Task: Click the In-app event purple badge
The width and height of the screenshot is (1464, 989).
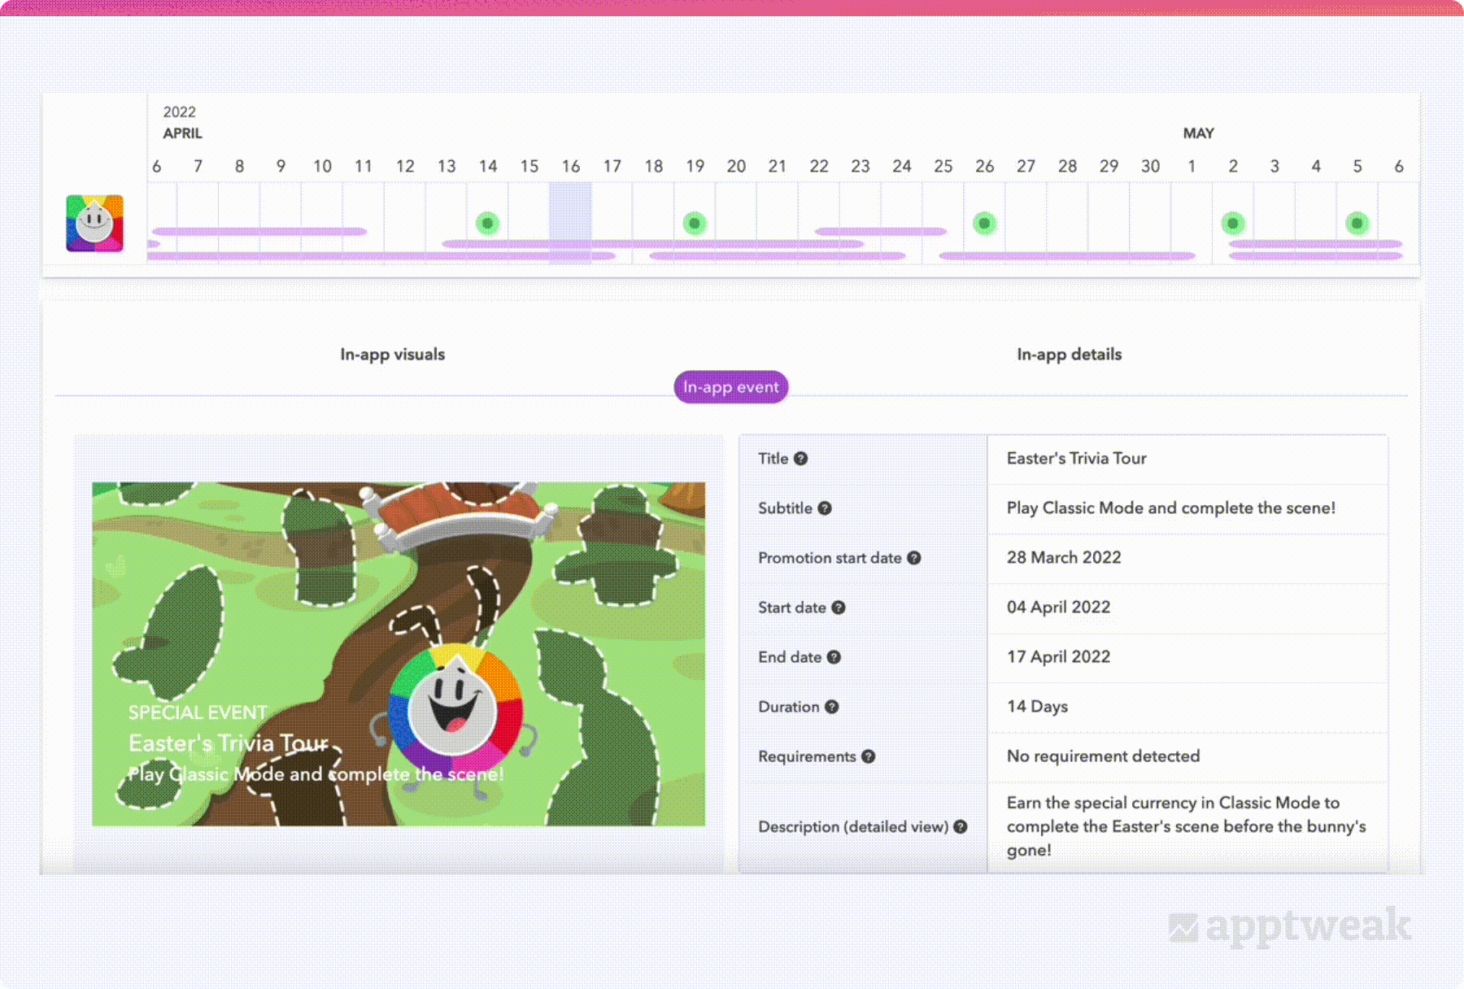Action: pyautogui.click(x=731, y=387)
